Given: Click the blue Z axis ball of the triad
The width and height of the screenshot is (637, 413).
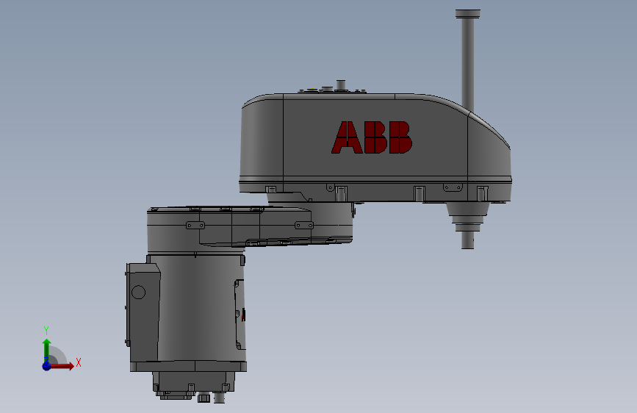Looking at the screenshot, I should click(x=46, y=366).
